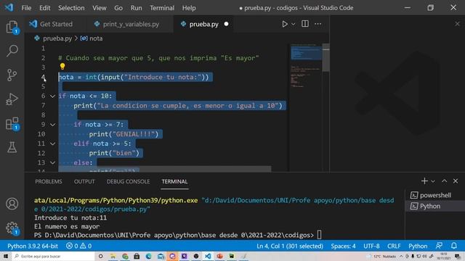Collapse the 'if nota <= 10' block

(52, 96)
